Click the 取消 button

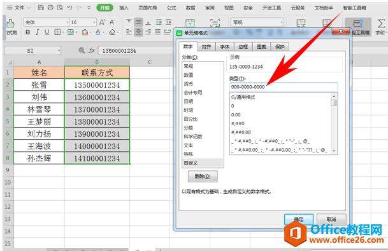click(331, 219)
